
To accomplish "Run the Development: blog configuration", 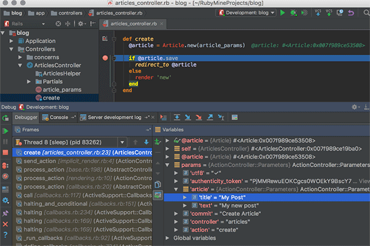I will click(x=282, y=13).
